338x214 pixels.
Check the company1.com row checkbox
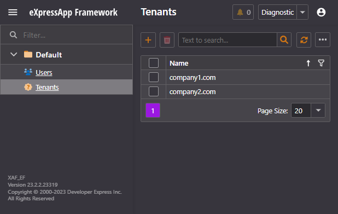[154, 77]
